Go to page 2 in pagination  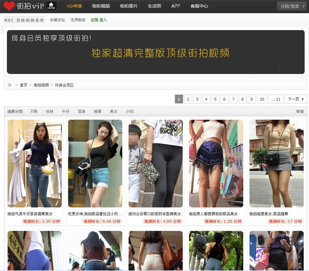(188, 99)
